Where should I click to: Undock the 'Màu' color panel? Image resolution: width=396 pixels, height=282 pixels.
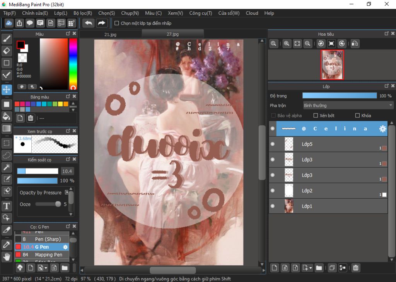[68, 33]
